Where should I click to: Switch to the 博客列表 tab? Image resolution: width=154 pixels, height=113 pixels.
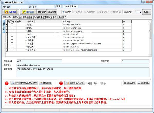7,17
